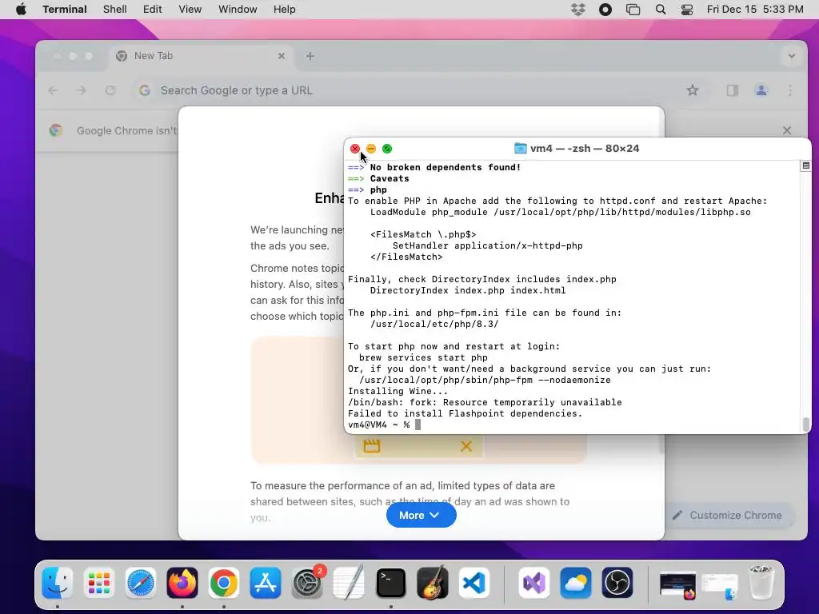Click the "brew services start php" line
This screenshot has height=614, width=819.
point(423,357)
